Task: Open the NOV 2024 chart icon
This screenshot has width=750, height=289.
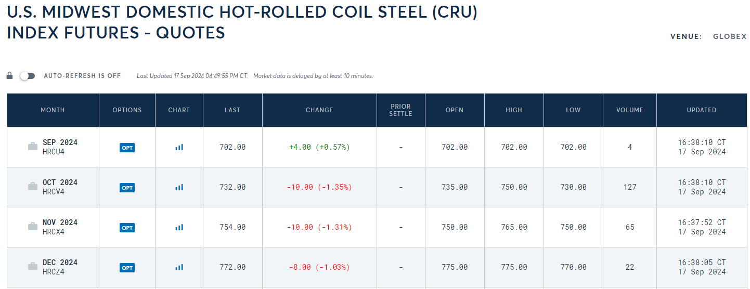Action: point(179,227)
